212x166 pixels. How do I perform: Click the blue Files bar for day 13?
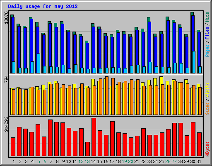coord(87,56)
